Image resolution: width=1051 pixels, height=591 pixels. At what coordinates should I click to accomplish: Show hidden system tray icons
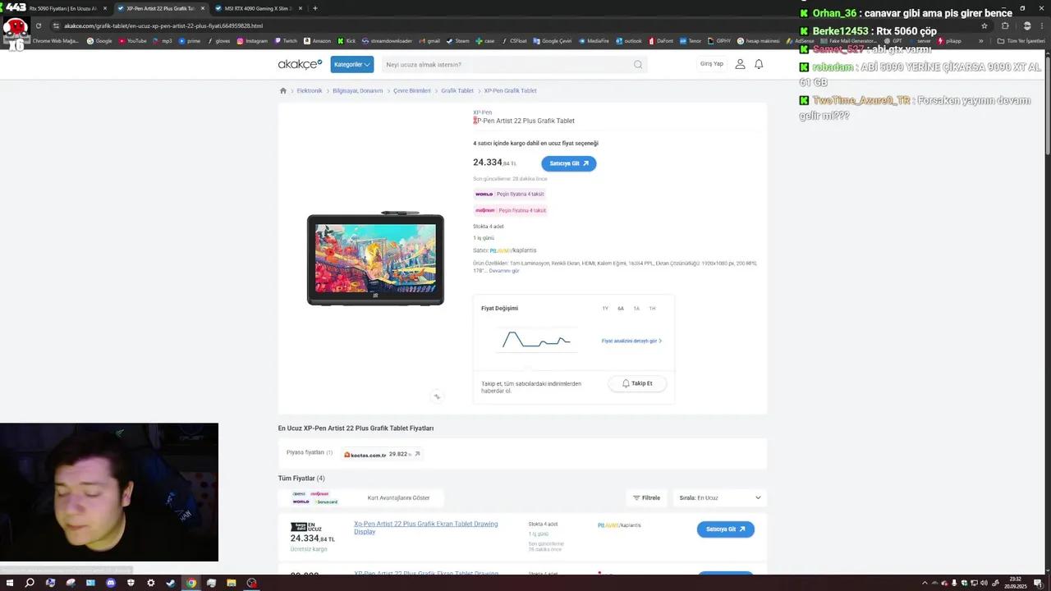pos(925,583)
